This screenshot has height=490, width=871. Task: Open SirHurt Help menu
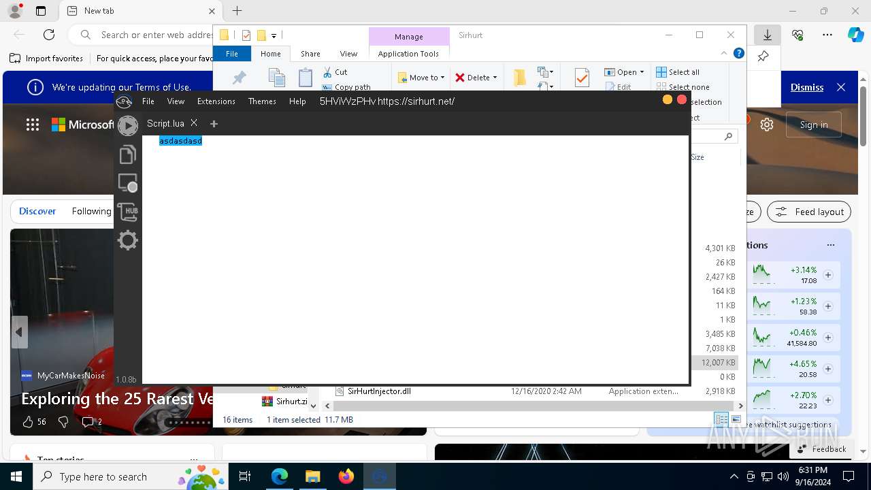[297, 101]
